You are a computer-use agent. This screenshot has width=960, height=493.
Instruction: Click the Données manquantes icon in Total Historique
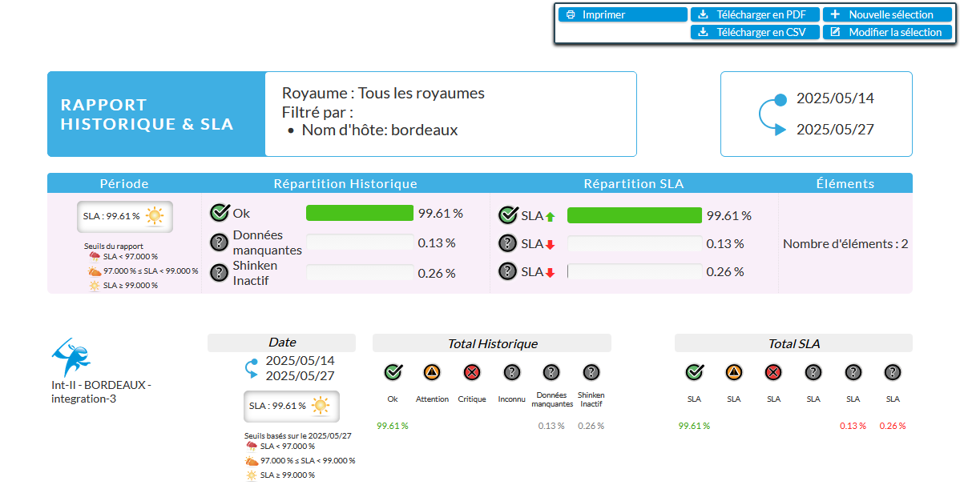[x=551, y=372]
